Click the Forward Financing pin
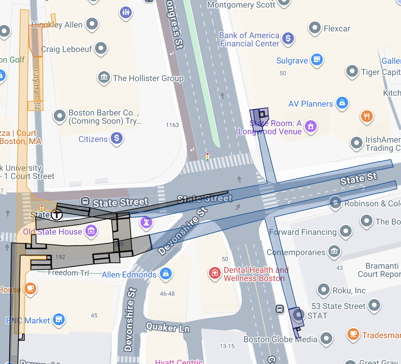The width and height of the screenshot is (401, 364). coord(346,231)
